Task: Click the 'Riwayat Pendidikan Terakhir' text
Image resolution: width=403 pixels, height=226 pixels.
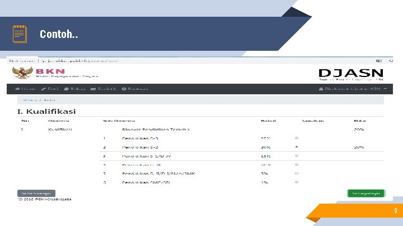Action: tap(156, 129)
